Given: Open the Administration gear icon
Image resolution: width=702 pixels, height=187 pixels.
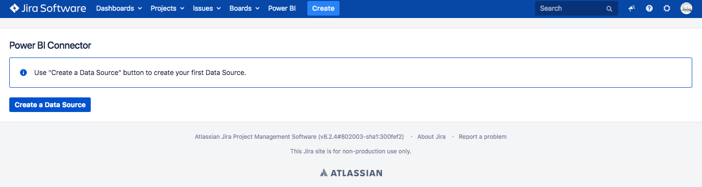Looking at the screenshot, I should tap(667, 8).
